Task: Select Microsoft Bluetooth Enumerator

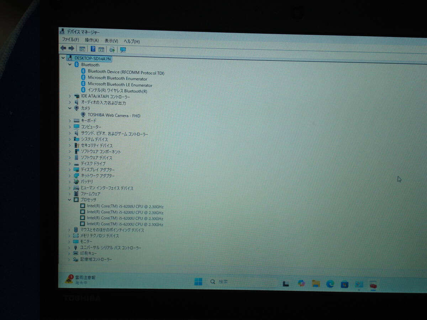Action: pos(117,78)
